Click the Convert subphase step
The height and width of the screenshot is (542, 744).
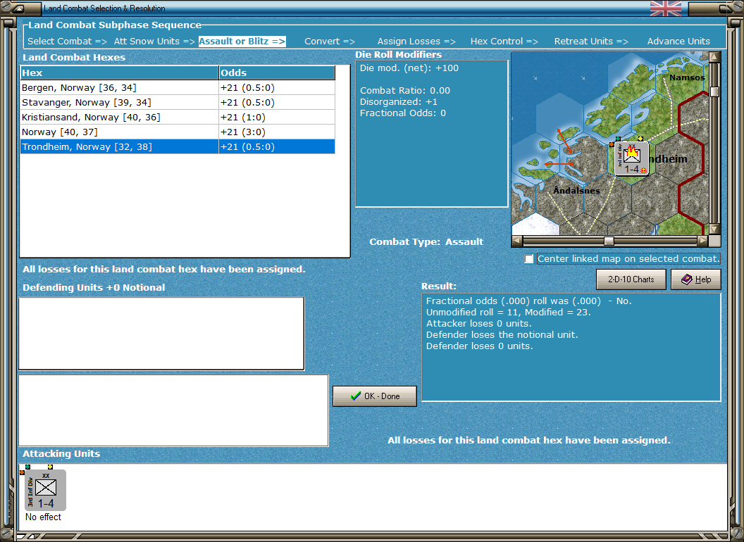click(330, 42)
